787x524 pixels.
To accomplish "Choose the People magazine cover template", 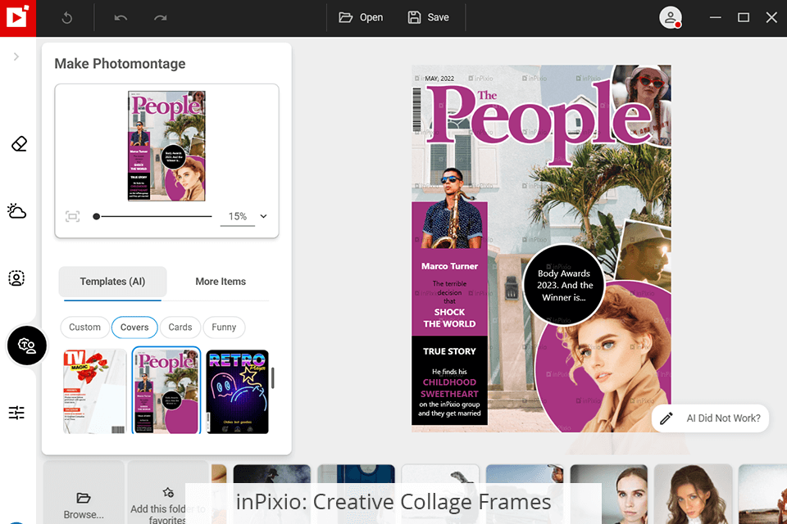I will click(166, 391).
